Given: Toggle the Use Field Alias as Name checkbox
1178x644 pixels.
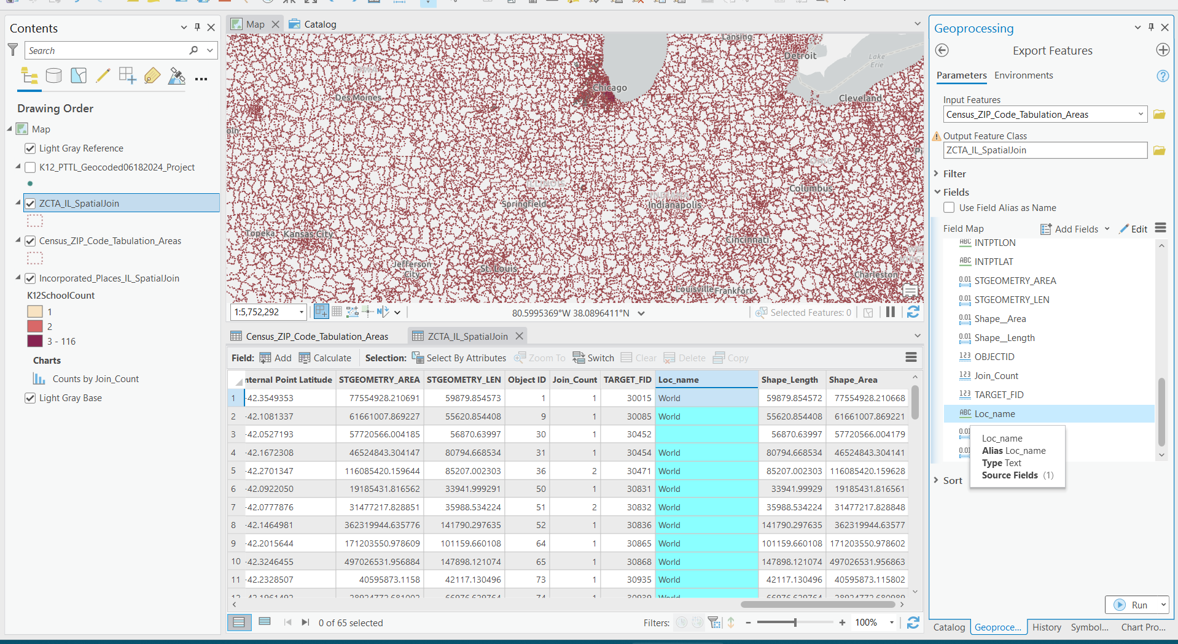Looking at the screenshot, I should tap(950, 208).
